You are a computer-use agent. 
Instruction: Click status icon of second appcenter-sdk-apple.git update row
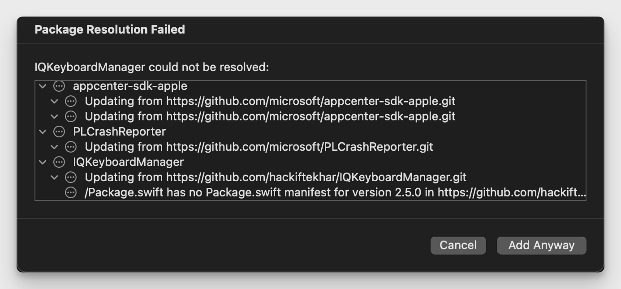[x=71, y=116]
